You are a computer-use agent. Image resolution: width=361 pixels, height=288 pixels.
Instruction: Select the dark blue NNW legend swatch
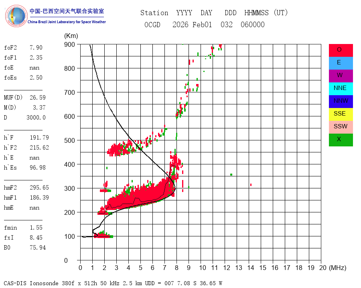pos(341,102)
